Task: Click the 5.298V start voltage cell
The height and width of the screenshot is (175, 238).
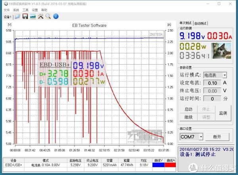Action: [76, 165]
